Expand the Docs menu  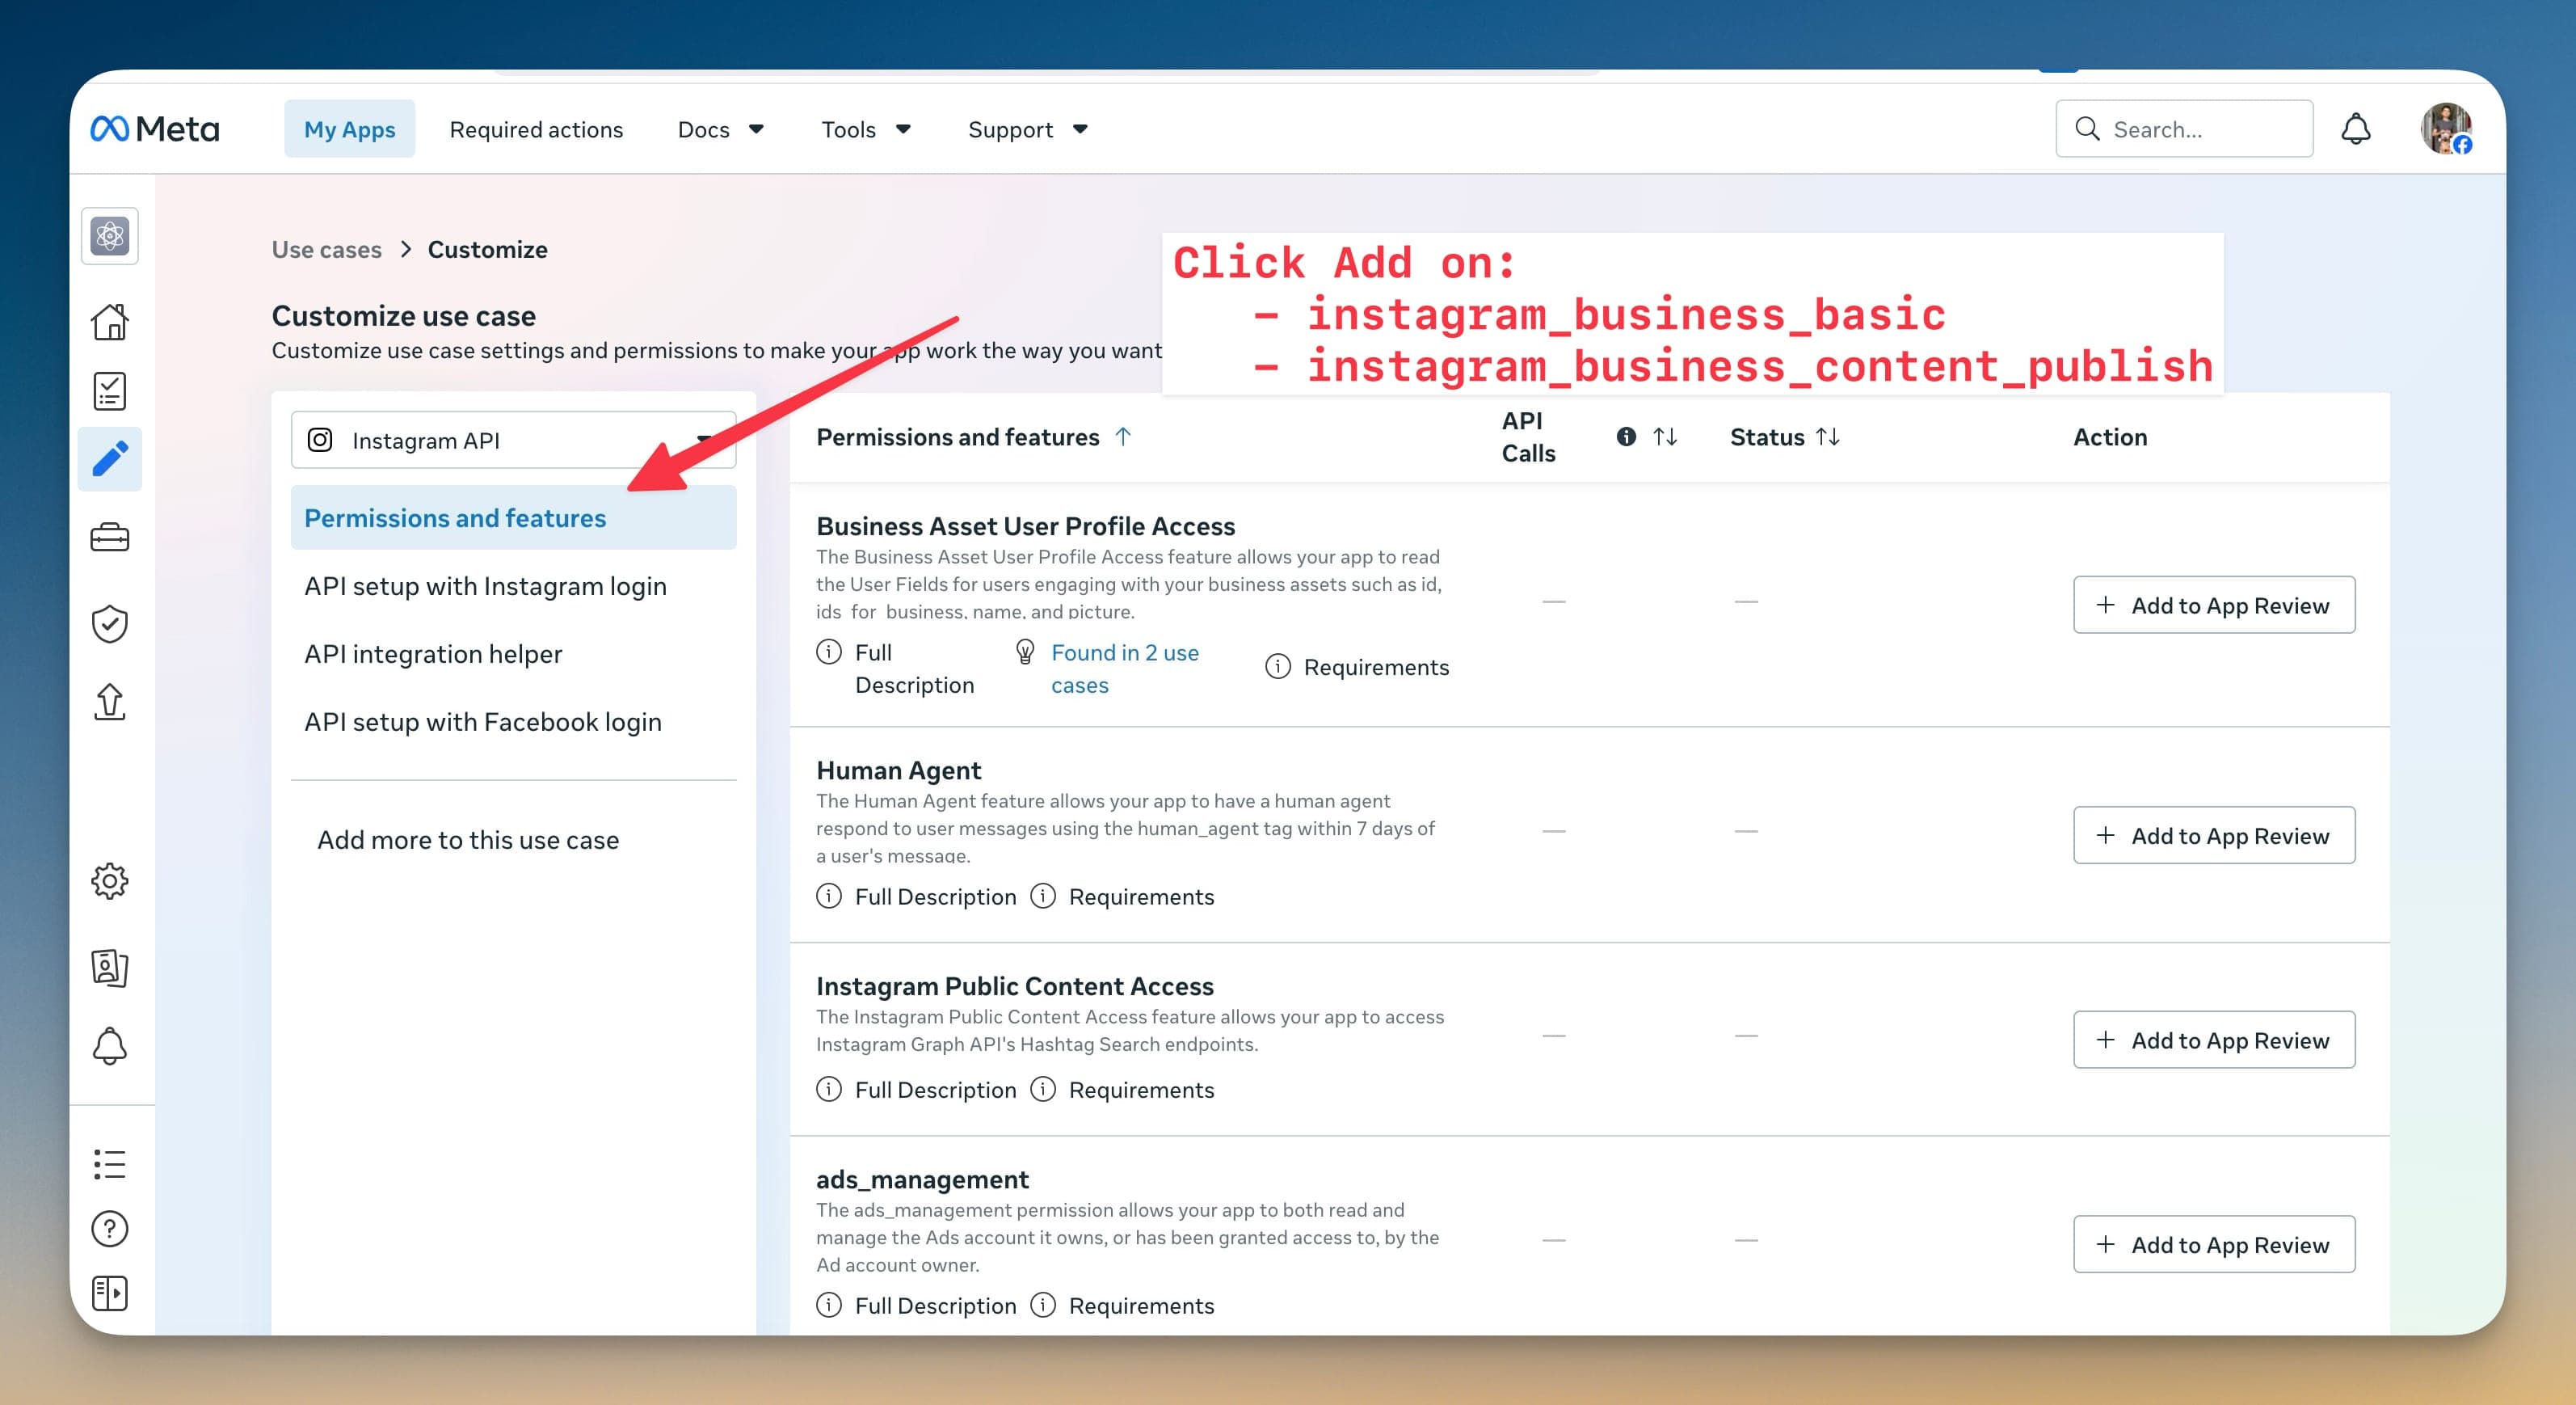click(x=721, y=129)
